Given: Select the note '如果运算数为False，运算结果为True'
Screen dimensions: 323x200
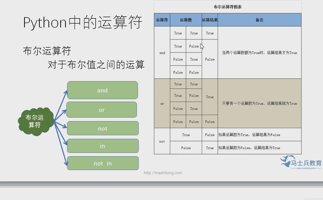Looking at the screenshot, I should (249, 148).
